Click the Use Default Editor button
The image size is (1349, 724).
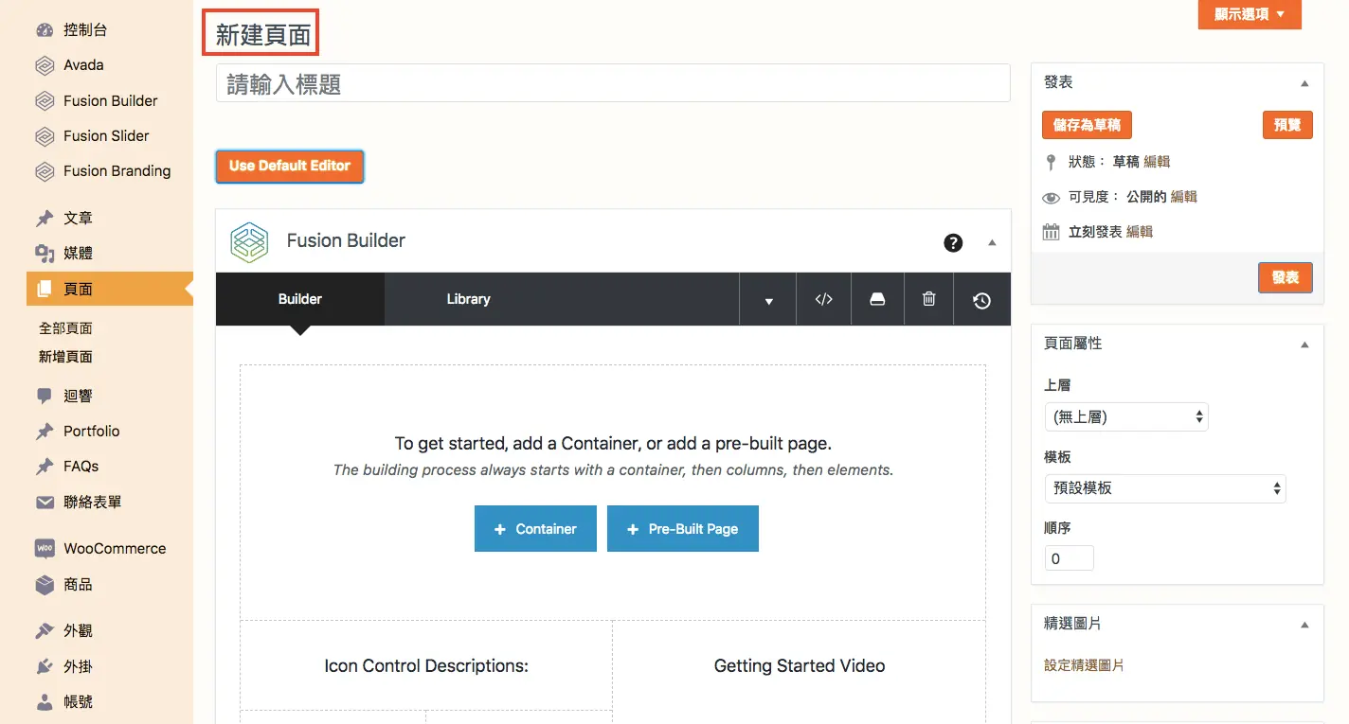(290, 166)
